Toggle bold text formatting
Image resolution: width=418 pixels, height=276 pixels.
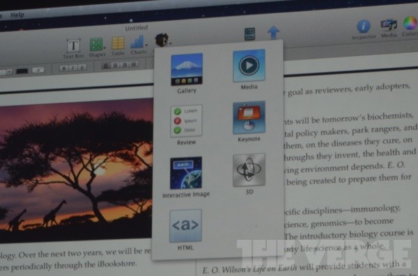(x=63, y=68)
